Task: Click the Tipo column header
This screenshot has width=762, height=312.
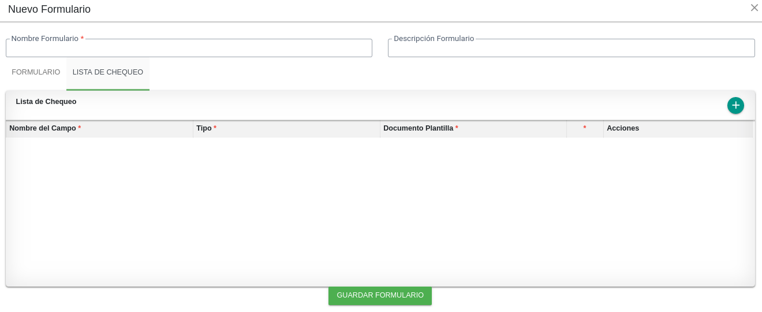Action: click(x=286, y=128)
